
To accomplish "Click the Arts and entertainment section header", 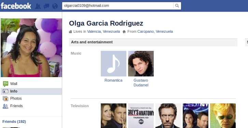I will point(153,42).
